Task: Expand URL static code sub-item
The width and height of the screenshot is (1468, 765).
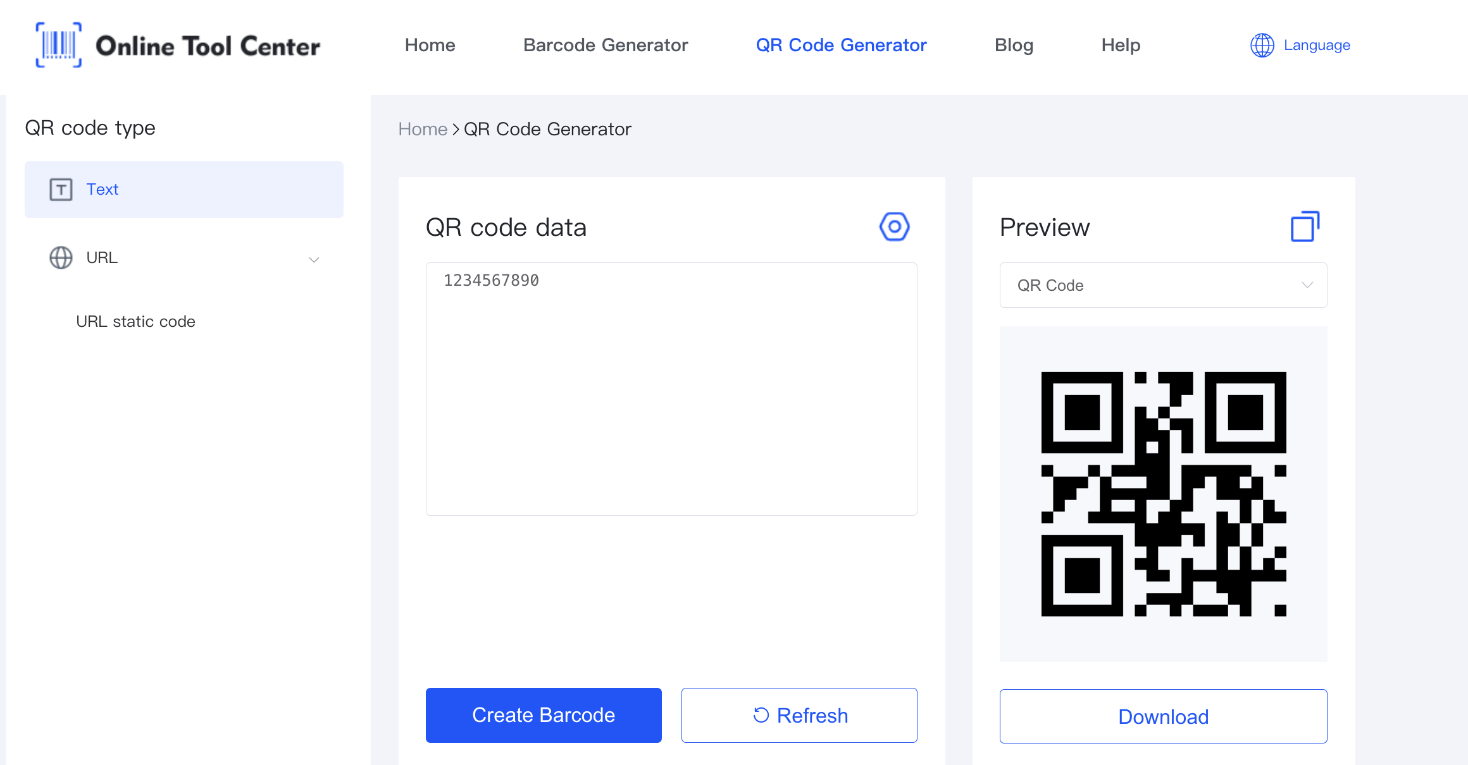Action: pos(136,321)
